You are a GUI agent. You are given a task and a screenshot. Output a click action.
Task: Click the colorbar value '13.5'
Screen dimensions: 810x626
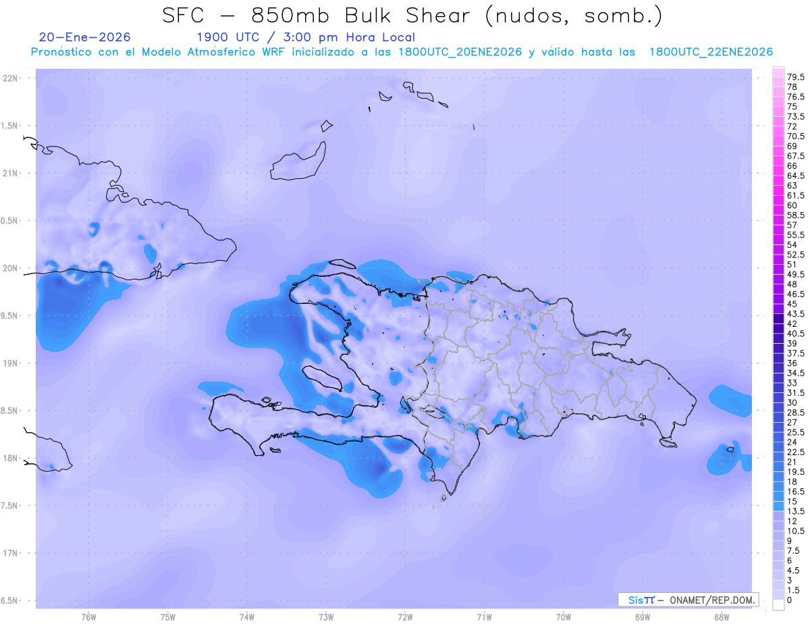796,511
